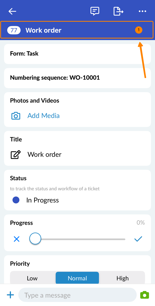
Task: Open the In Progress status selector
Action: click(42, 200)
